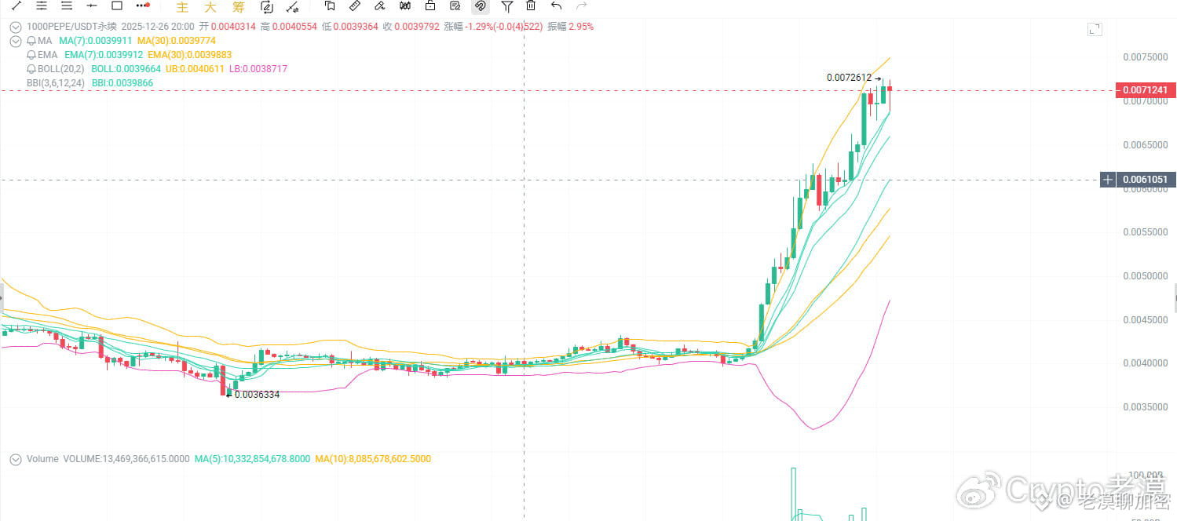Click the 大 indicator button

click(x=210, y=7)
